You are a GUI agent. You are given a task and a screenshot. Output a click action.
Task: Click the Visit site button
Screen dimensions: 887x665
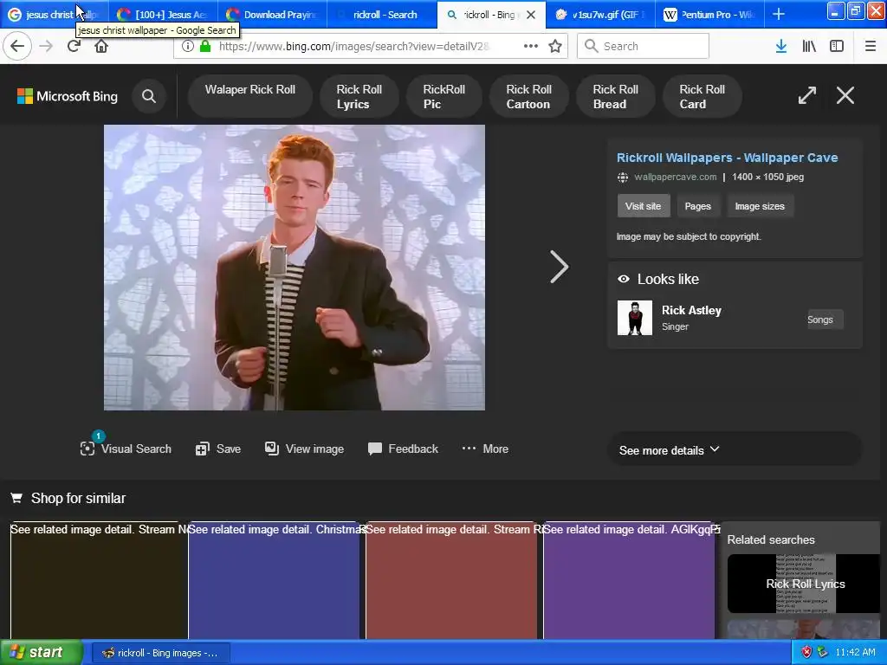tap(644, 206)
